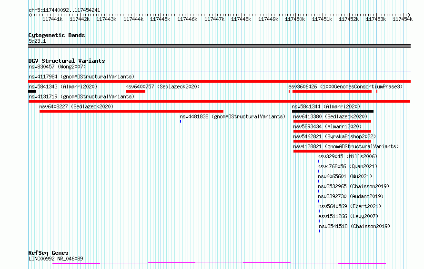The height and width of the screenshot is (269, 424).
Task: Open the nsv4117984 gnomAD variant label
Action: click(81, 77)
